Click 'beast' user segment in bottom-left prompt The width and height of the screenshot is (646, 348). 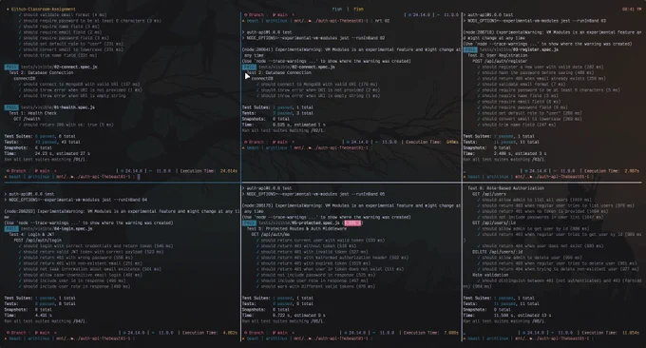[15, 338]
